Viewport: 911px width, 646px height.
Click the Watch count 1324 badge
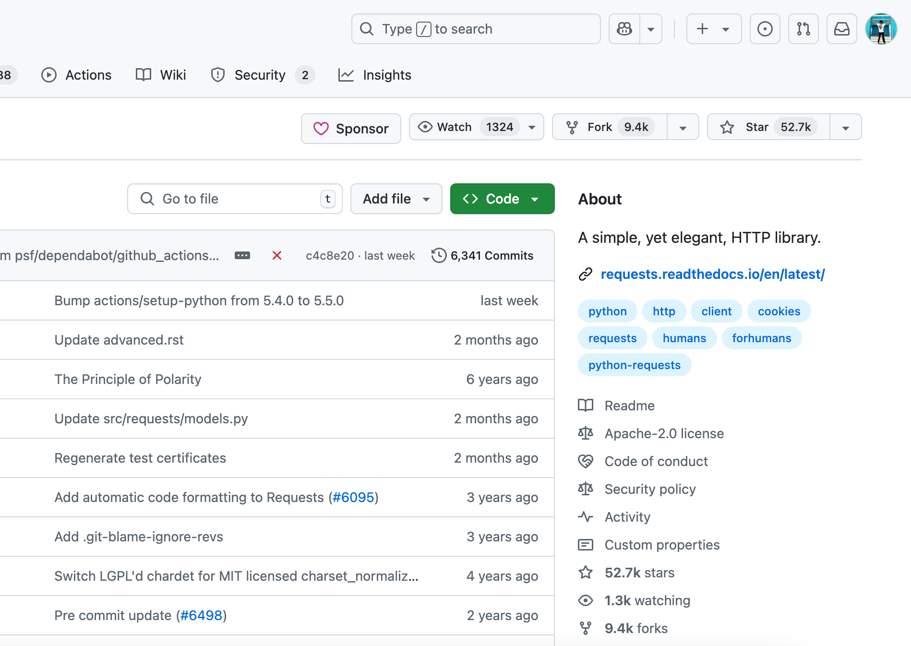click(500, 127)
